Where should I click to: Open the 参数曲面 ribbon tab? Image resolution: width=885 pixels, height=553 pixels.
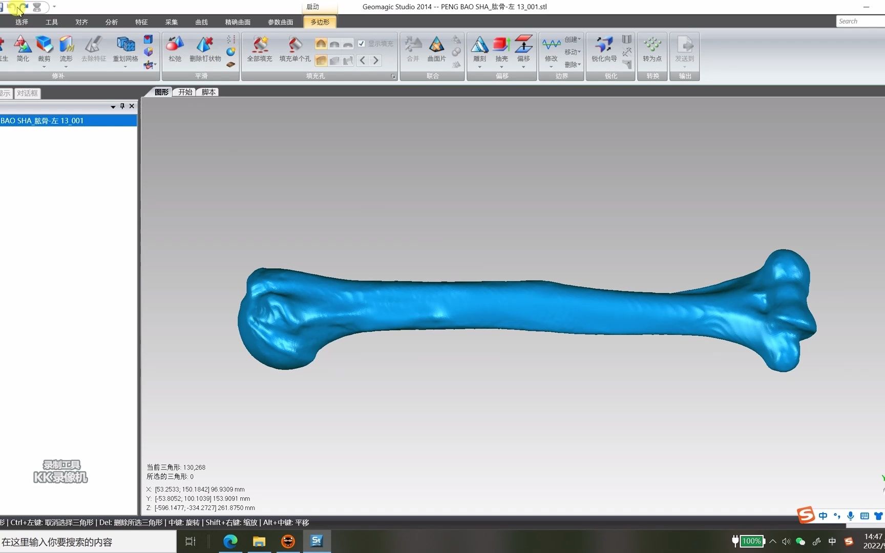coord(280,22)
